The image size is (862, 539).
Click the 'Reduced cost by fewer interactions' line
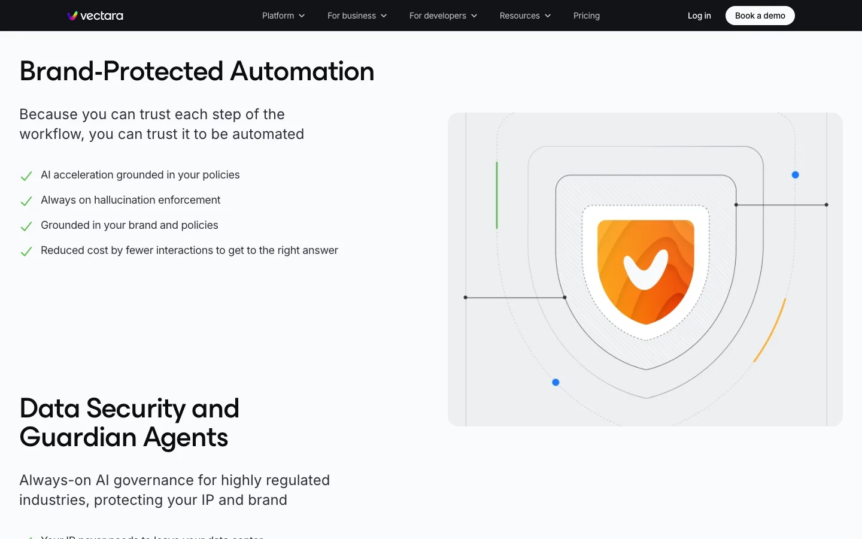189,250
